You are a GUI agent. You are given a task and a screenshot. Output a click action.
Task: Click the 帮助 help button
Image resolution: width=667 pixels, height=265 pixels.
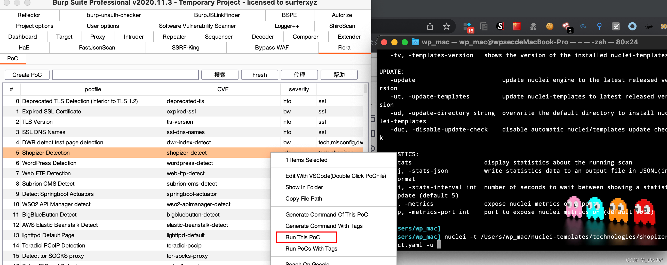(x=339, y=75)
